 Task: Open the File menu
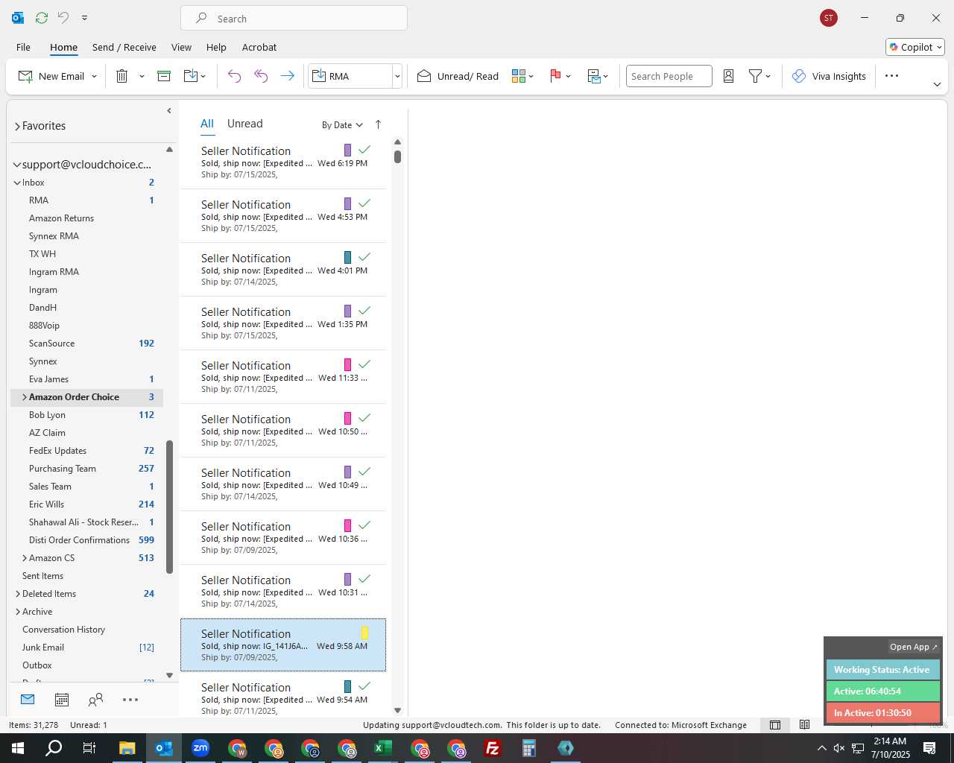point(23,47)
